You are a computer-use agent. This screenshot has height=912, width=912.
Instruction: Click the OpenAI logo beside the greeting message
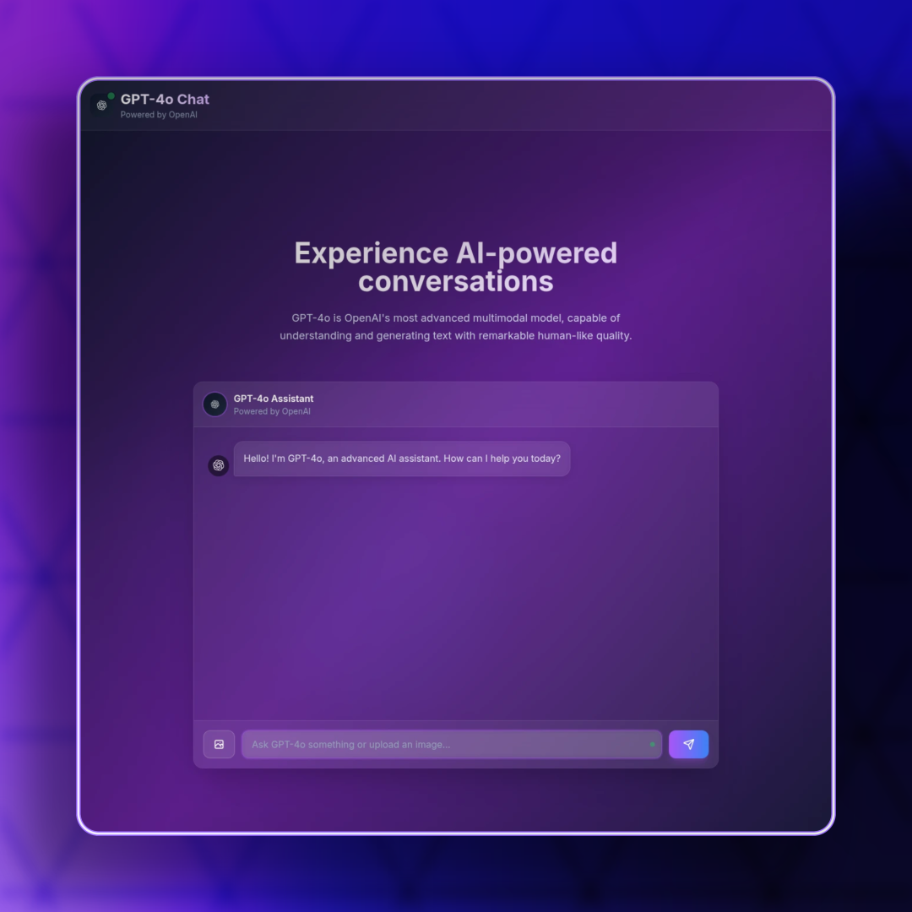[x=218, y=465]
